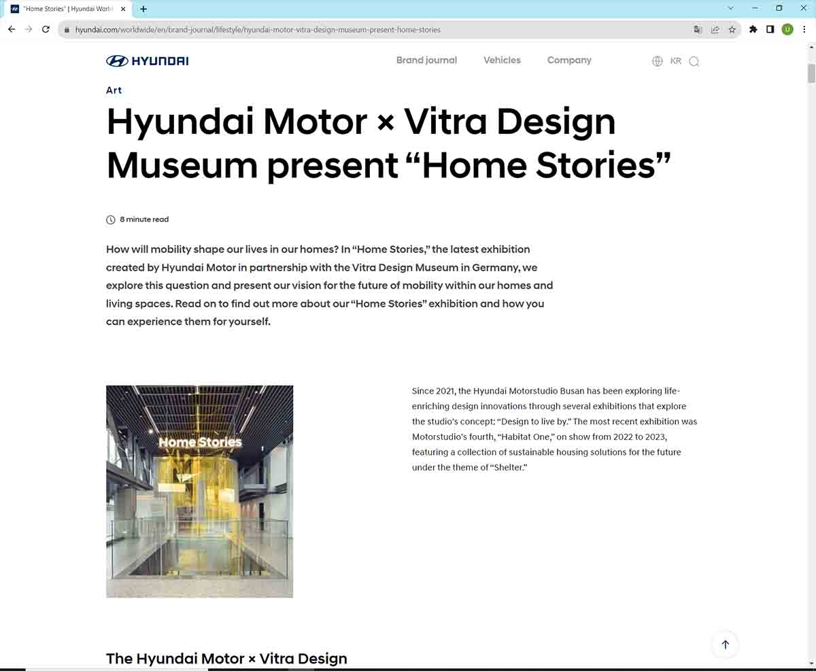Viewport: 816px width, 671px height.
Task: Open the Brand journal menu
Action: coord(426,61)
